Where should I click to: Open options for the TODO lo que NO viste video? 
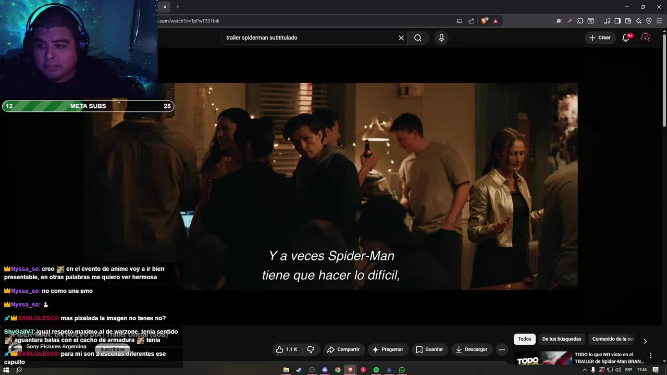coord(650,356)
